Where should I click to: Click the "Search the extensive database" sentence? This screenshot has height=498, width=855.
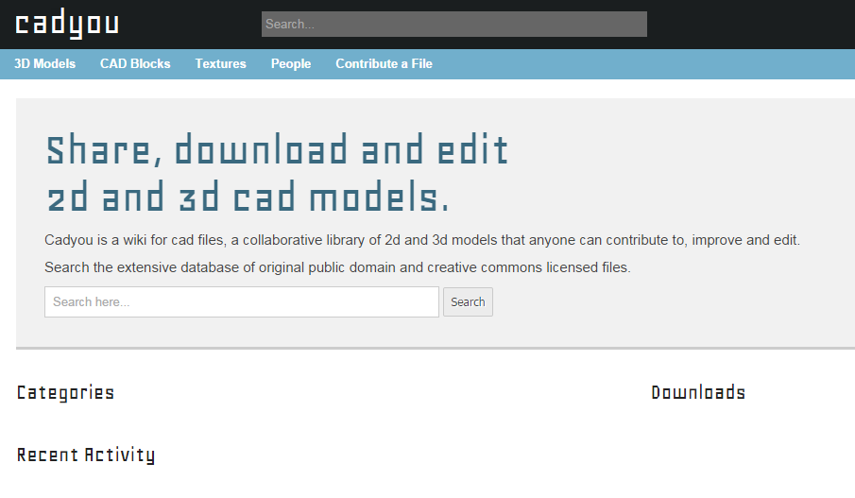(337, 267)
